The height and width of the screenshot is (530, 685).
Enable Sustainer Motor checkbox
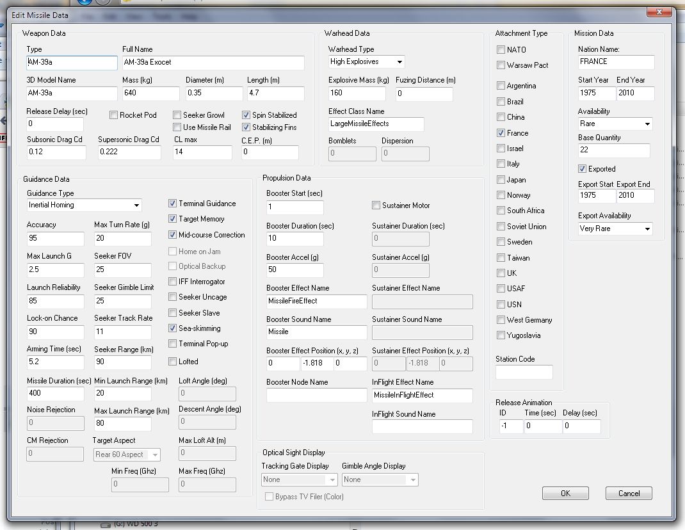click(376, 205)
